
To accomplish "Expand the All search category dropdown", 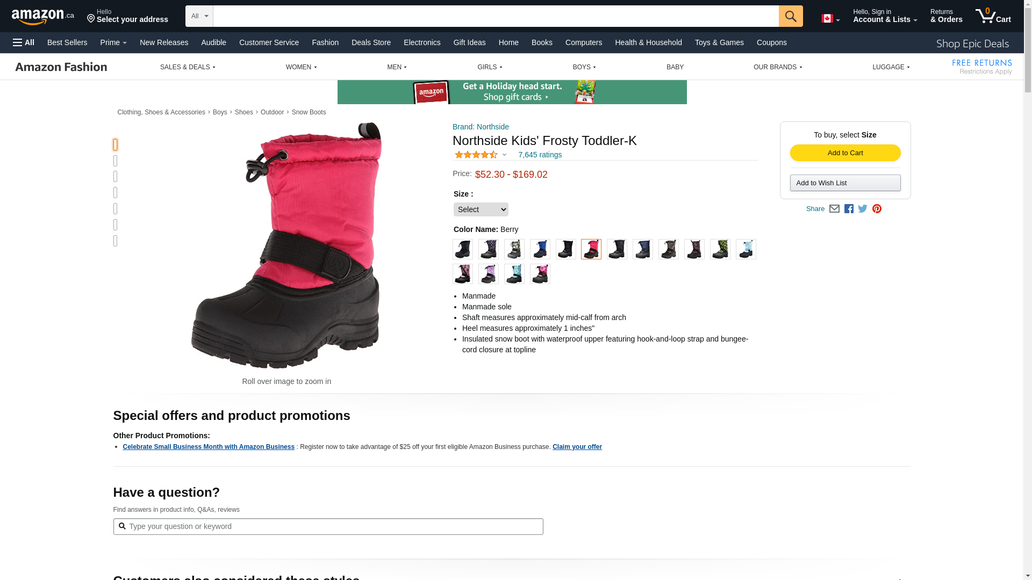I will [x=199, y=16].
